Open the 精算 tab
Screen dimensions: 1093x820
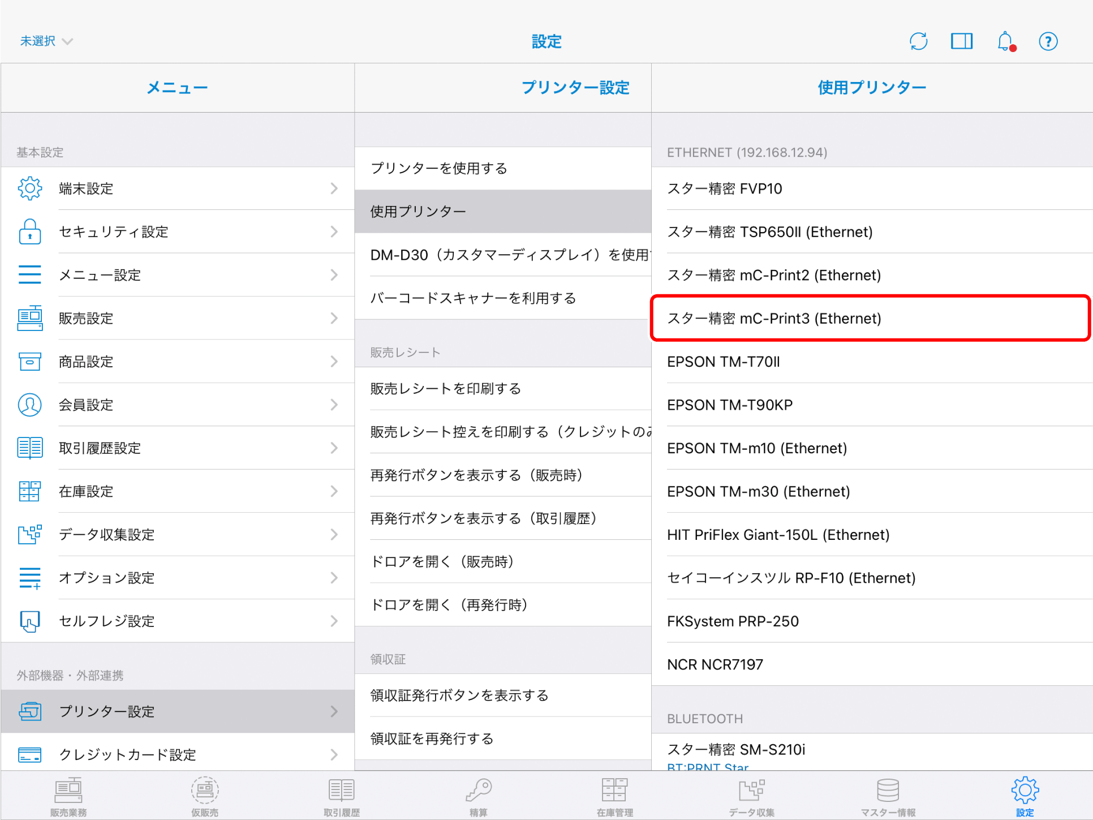[478, 796]
